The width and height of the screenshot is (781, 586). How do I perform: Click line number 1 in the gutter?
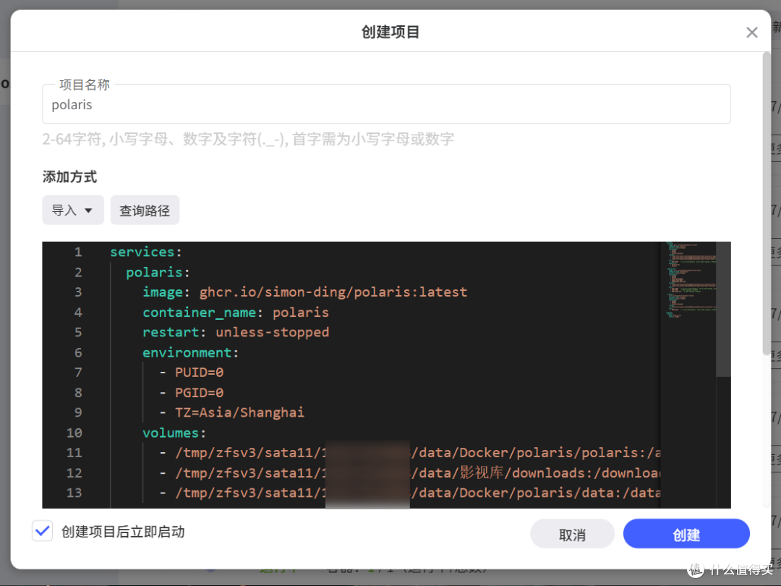point(78,252)
